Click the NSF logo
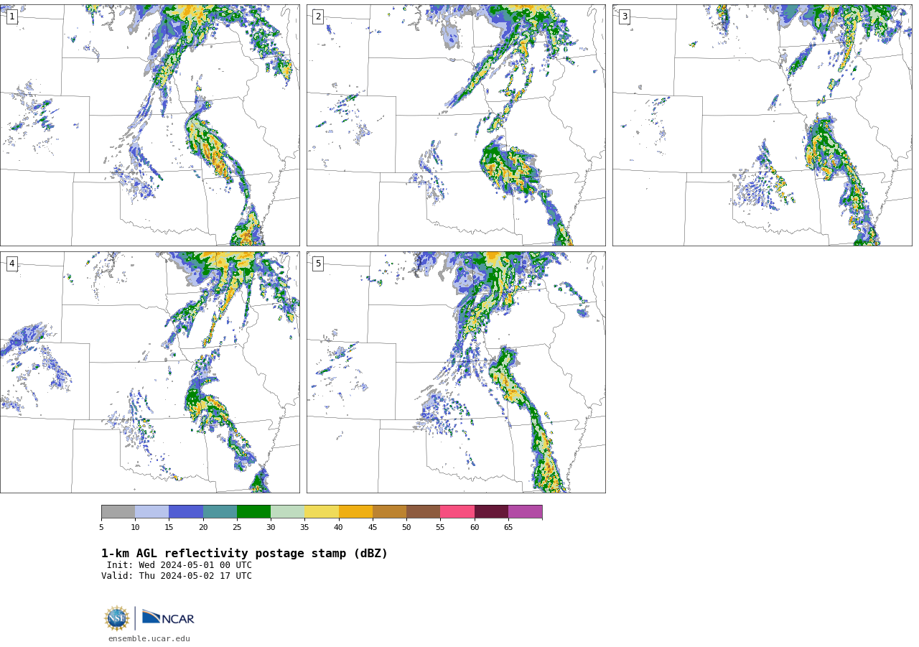Viewport: 919px width, 647px height. 117,618
